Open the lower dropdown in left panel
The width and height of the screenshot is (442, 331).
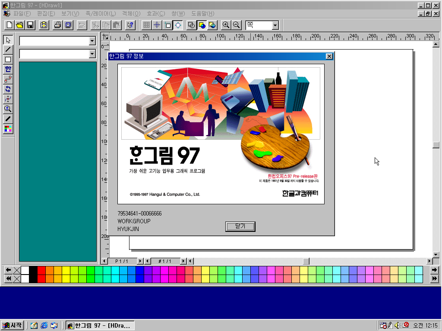pos(92,54)
